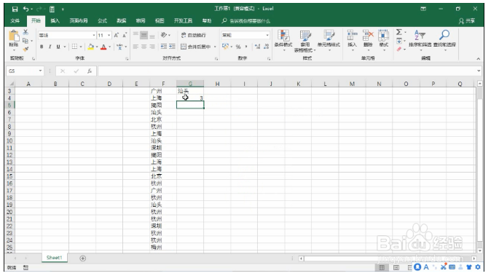Click the red font color A
The width and height of the screenshot is (491, 276).
pos(103,47)
